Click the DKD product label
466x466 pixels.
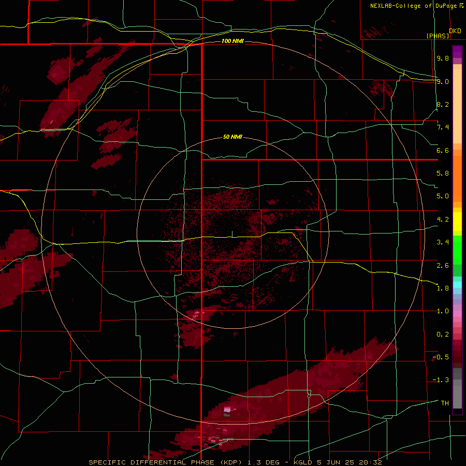pos(455,31)
